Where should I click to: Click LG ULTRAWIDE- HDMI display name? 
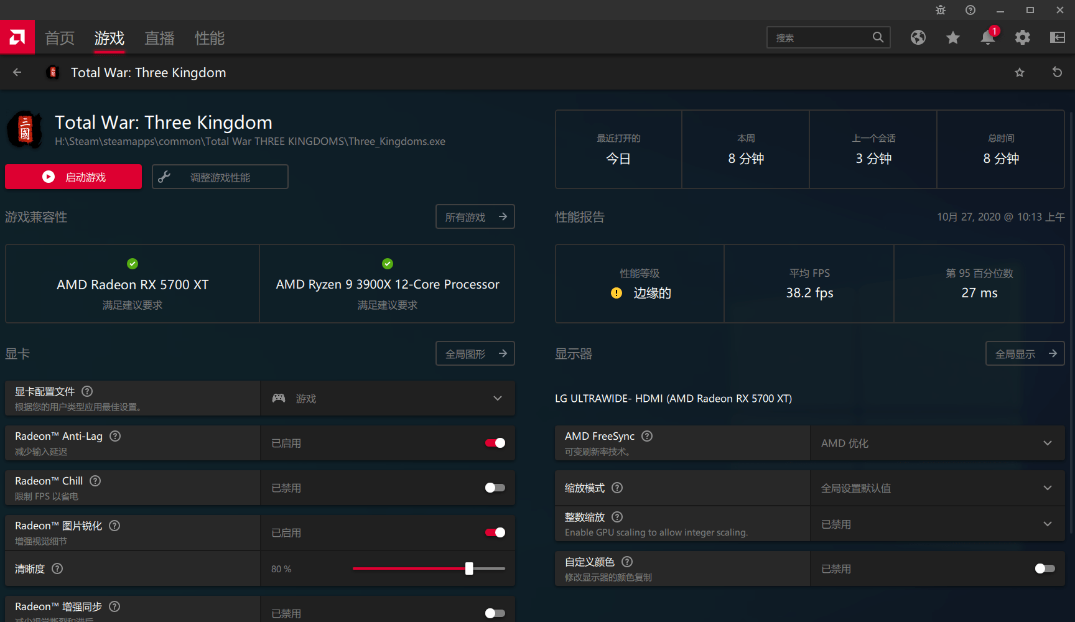pyautogui.click(x=673, y=398)
